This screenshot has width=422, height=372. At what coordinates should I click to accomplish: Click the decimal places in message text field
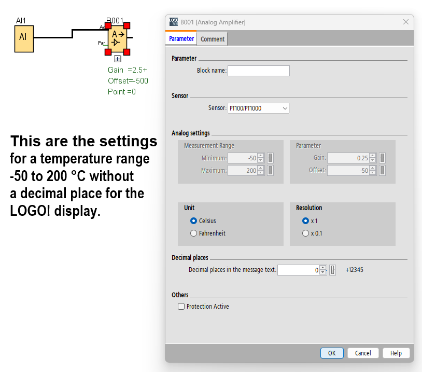299,270
